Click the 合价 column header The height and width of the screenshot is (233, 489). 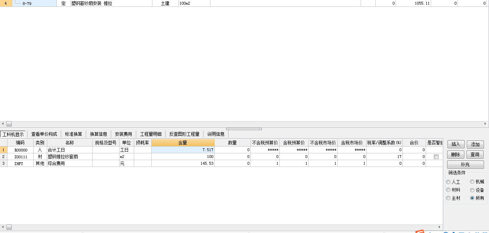click(x=414, y=143)
